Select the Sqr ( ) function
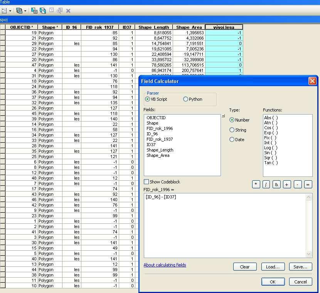The image size is (320, 293). click(271, 158)
